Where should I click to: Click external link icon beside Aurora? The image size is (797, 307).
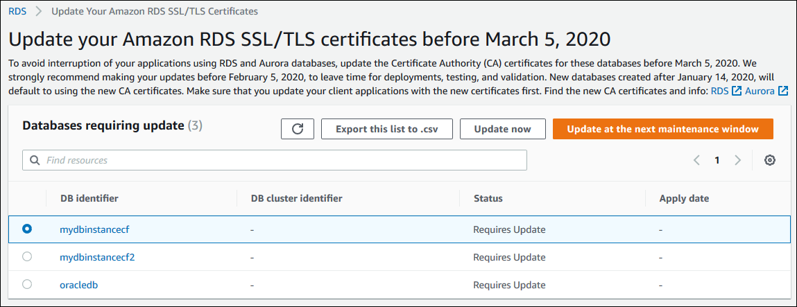click(x=783, y=91)
